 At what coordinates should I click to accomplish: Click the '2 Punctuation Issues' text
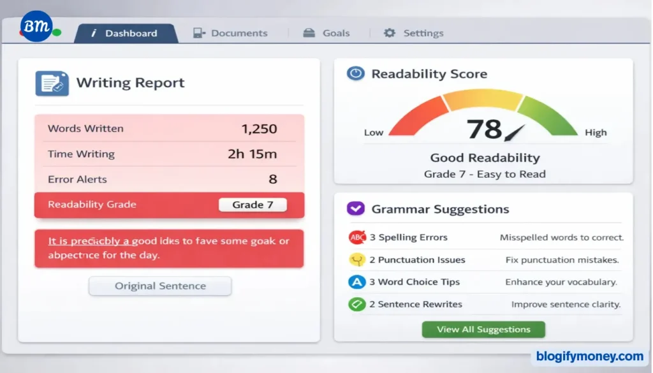(417, 260)
